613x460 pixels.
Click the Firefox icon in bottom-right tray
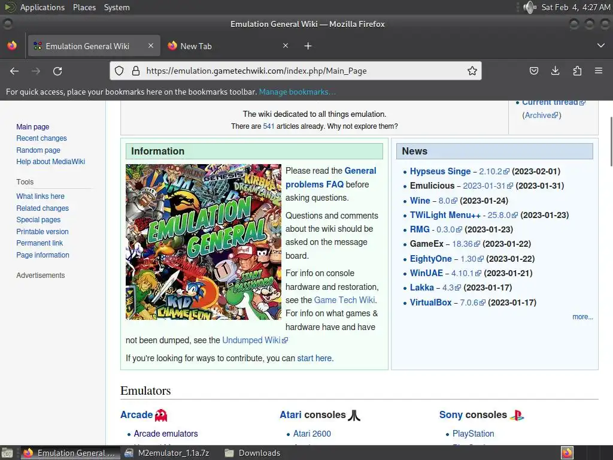[x=567, y=453]
